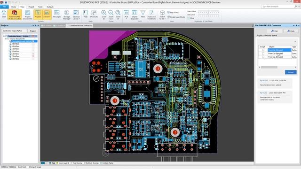This screenshot has height=169, width=301.
Task: Select the Inner Layer 4 tab
Action: pyautogui.click(x=63, y=163)
